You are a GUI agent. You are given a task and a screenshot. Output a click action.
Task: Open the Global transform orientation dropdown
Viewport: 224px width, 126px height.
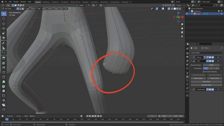[81, 5]
